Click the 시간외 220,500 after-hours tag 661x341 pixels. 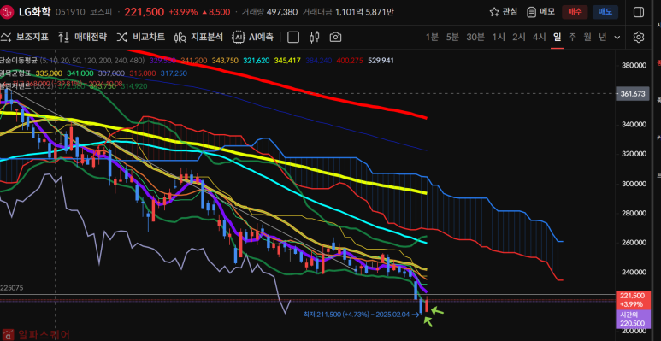[x=632, y=319]
